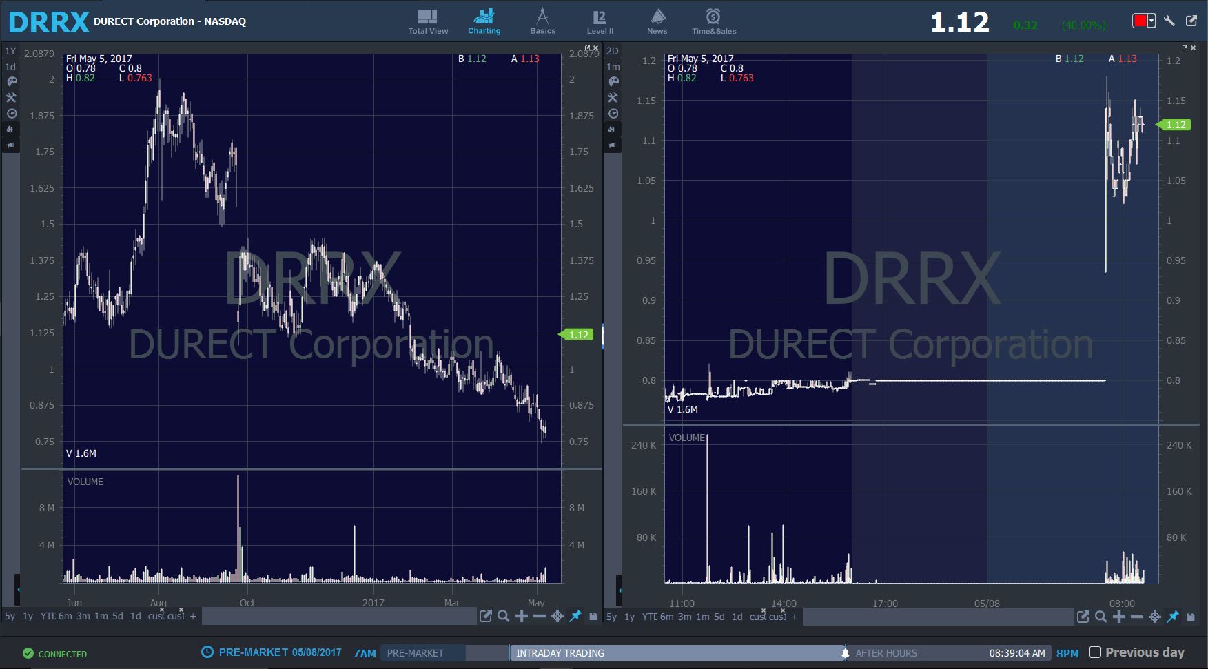
Task: Open the red color dropdown in top bar
Action: [1144, 21]
